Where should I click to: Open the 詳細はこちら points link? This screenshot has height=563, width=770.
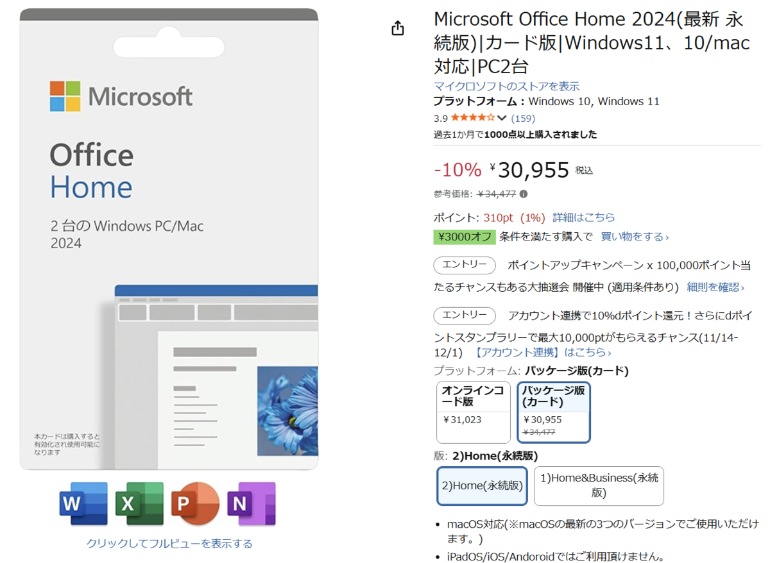click(x=584, y=217)
